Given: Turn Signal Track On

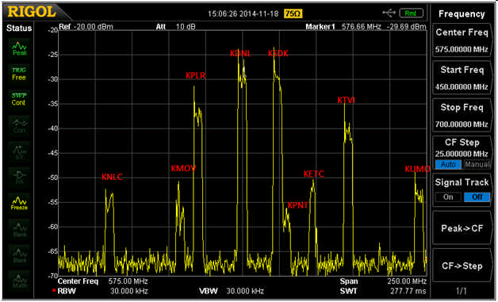Looking at the screenshot, I should pos(448,197).
